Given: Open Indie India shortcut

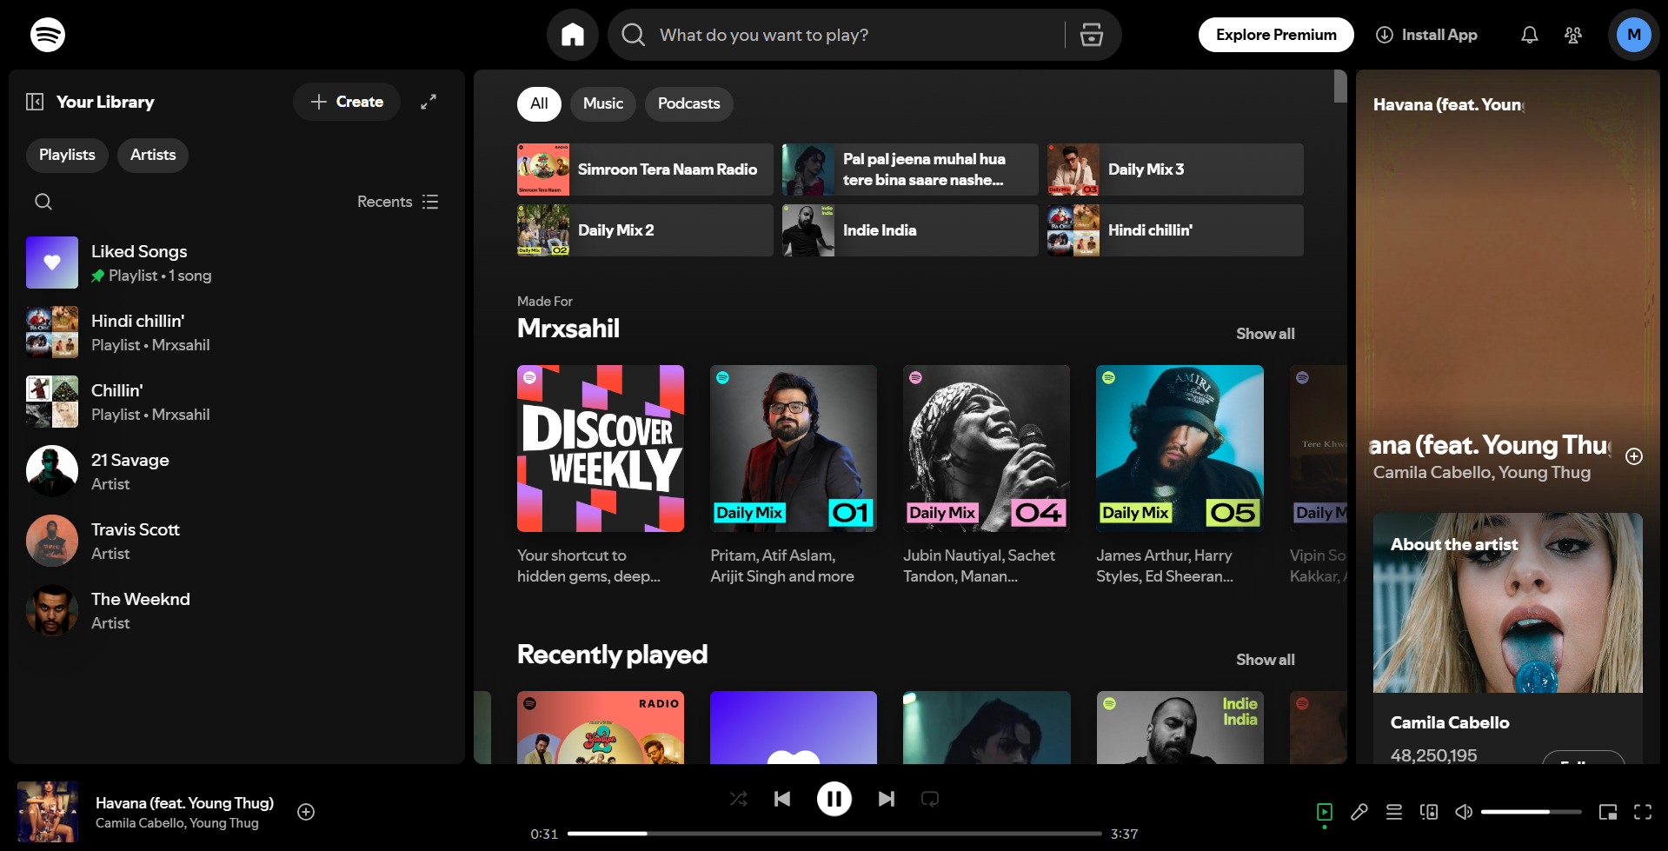Looking at the screenshot, I should pyautogui.click(x=910, y=230).
